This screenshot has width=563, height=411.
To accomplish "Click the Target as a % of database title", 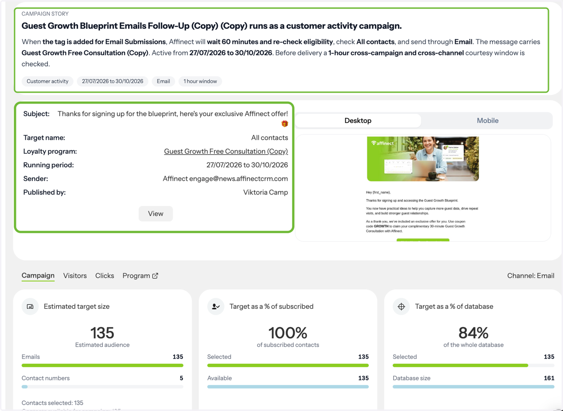I will click(x=454, y=306).
